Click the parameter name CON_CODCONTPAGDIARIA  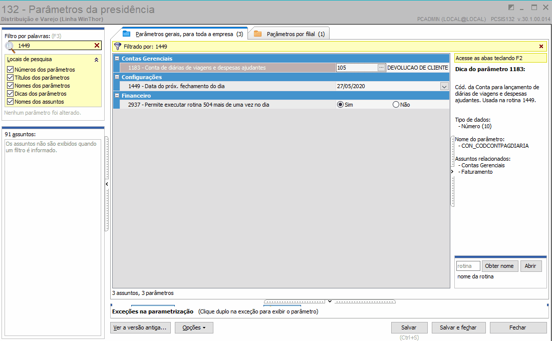click(495, 146)
